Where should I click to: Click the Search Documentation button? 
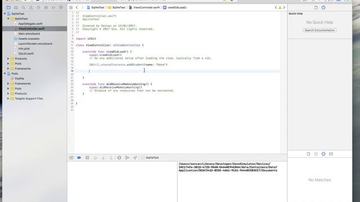click(319, 30)
